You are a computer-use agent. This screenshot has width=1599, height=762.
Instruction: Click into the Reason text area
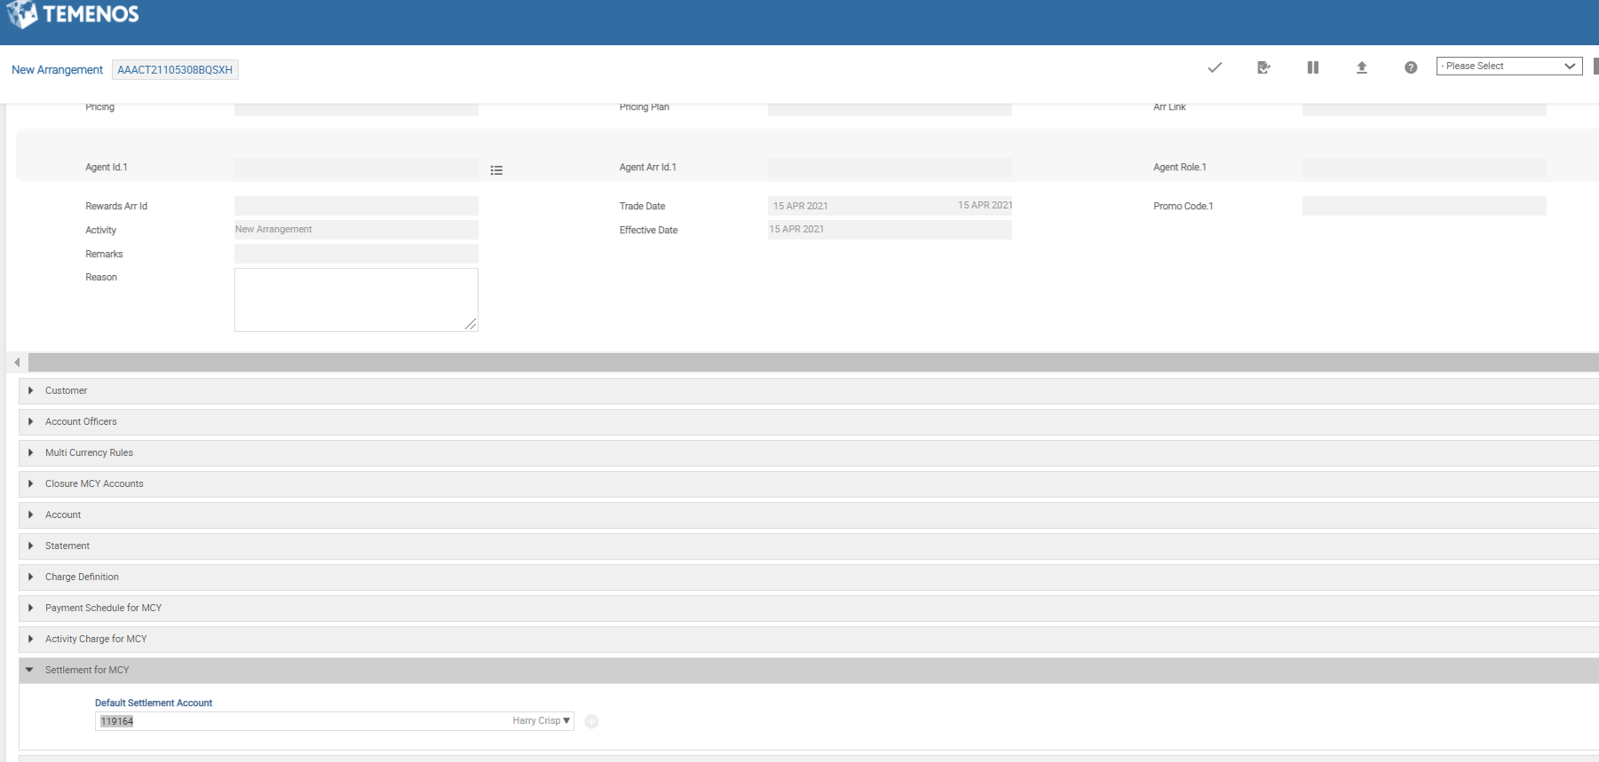click(355, 300)
